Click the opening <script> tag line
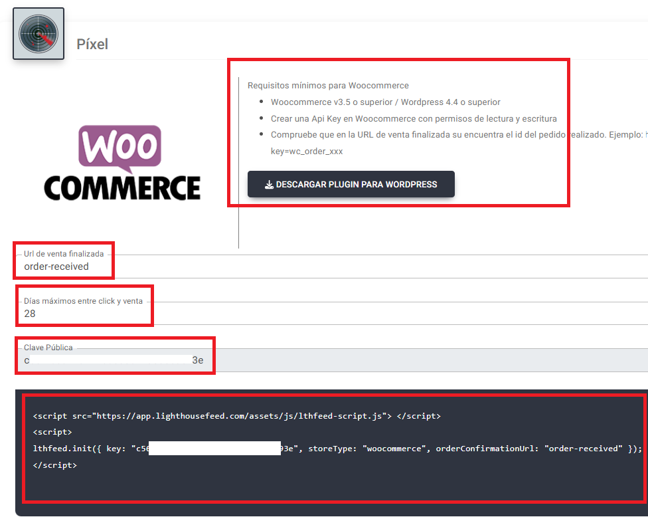This screenshot has height=525, width=648. click(52, 432)
